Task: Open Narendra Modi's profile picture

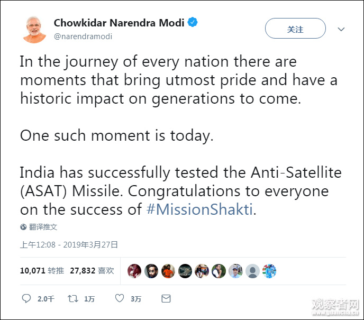Action: [34, 29]
